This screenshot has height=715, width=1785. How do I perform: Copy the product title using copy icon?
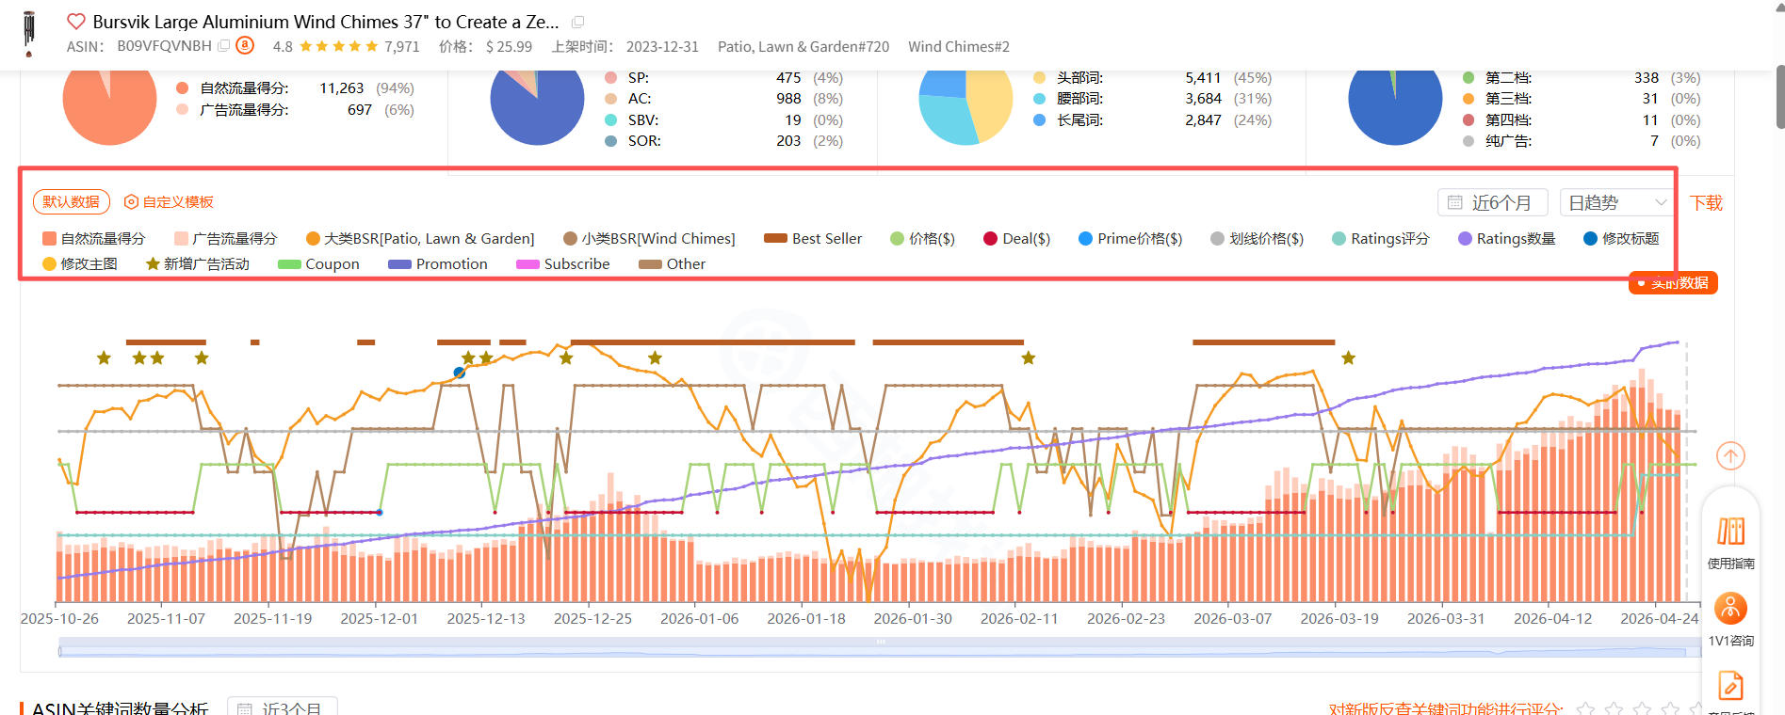click(578, 22)
